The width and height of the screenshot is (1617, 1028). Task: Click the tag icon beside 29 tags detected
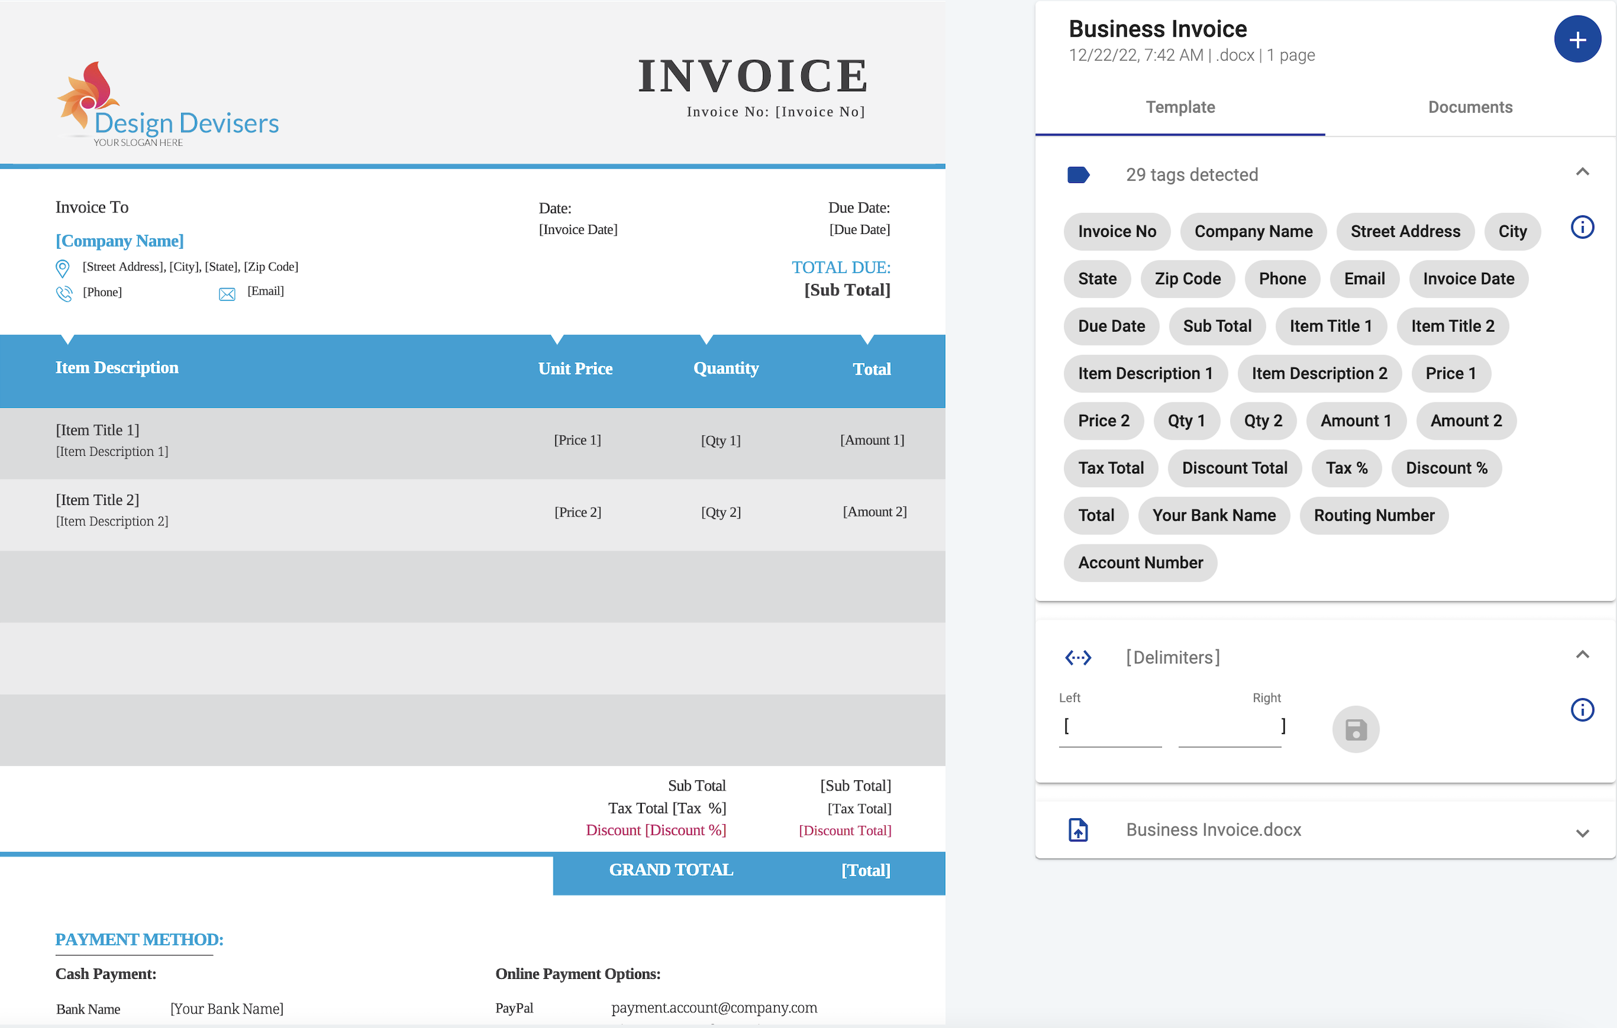1078,175
